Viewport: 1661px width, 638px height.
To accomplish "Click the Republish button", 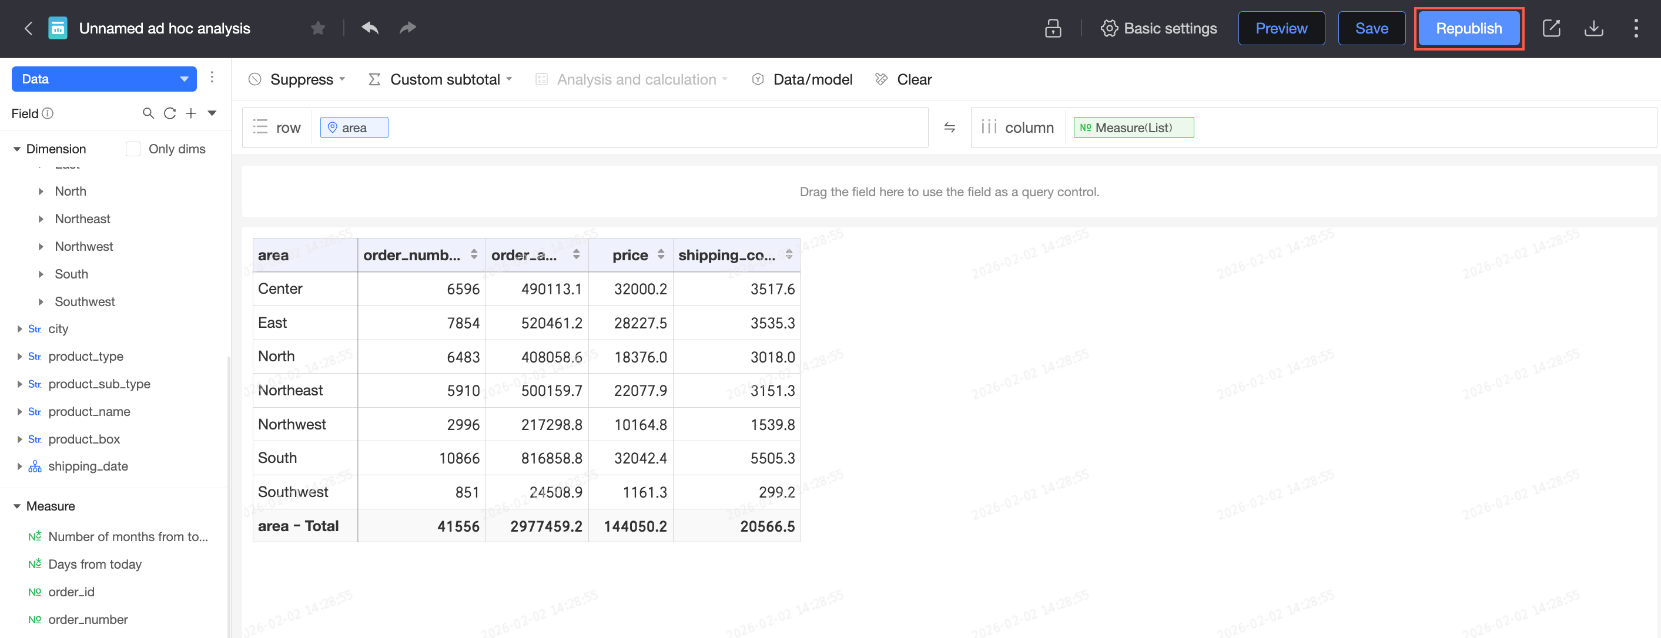I will point(1469,28).
